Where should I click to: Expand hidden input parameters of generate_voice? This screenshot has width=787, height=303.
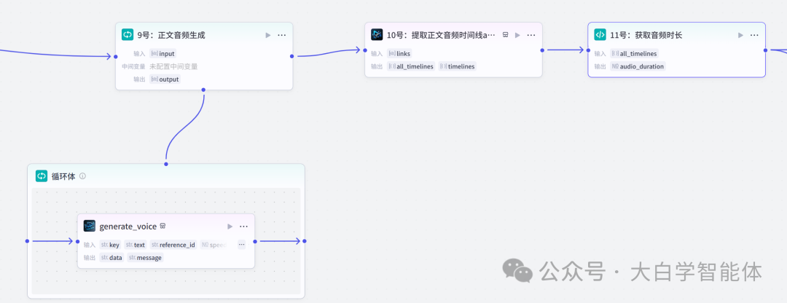coord(241,245)
